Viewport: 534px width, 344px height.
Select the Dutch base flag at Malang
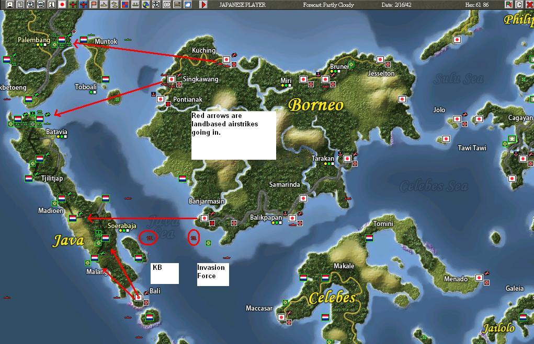coord(95,258)
